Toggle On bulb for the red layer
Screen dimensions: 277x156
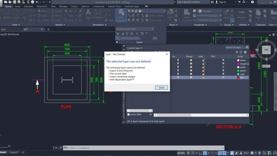pyautogui.click(x=178, y=77)
